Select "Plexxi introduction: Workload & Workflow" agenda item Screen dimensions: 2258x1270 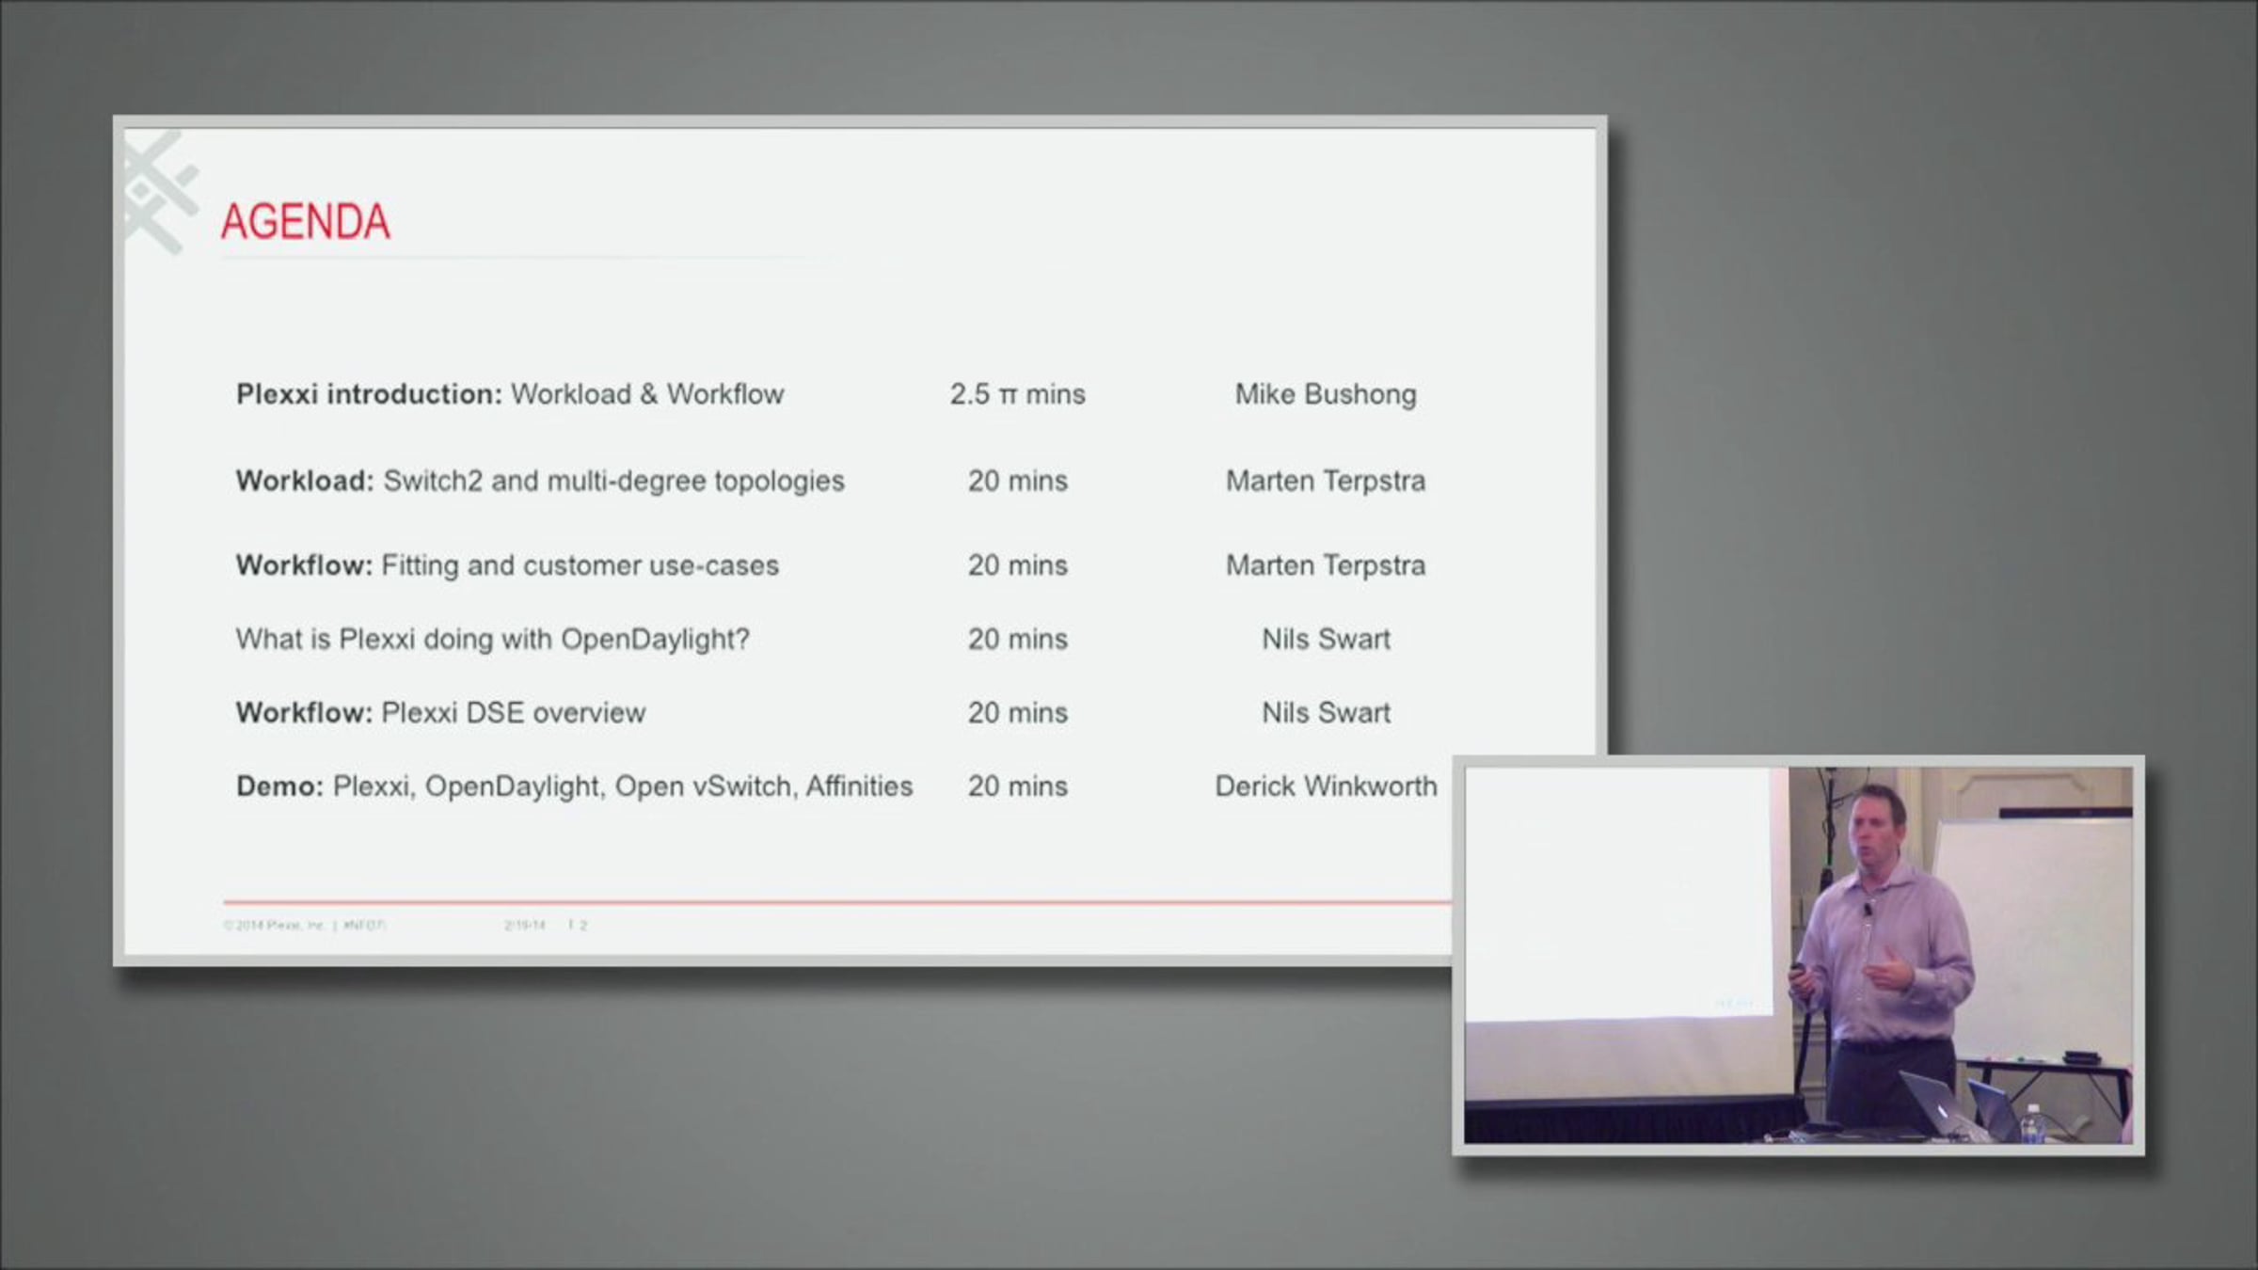510,394
